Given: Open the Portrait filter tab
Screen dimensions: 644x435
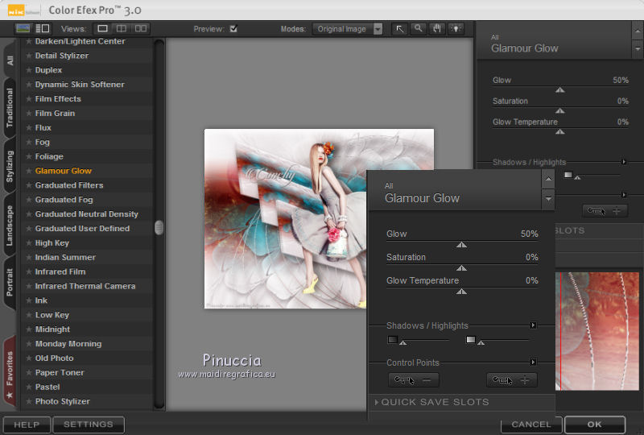Looking at the screenshot, I should pos(10,278).
